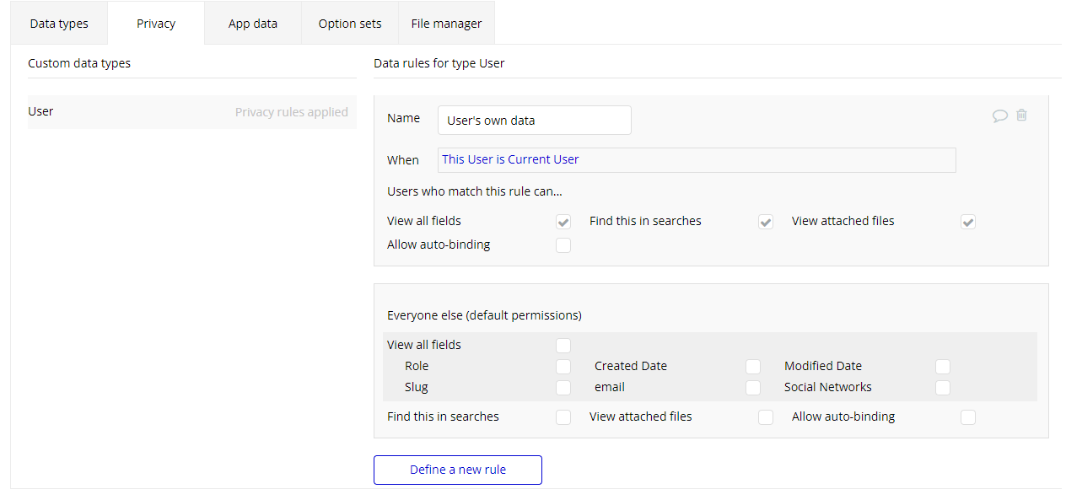Go to File manager tab
This screenshot has height=489, width=1066.
tap(446, 24)
